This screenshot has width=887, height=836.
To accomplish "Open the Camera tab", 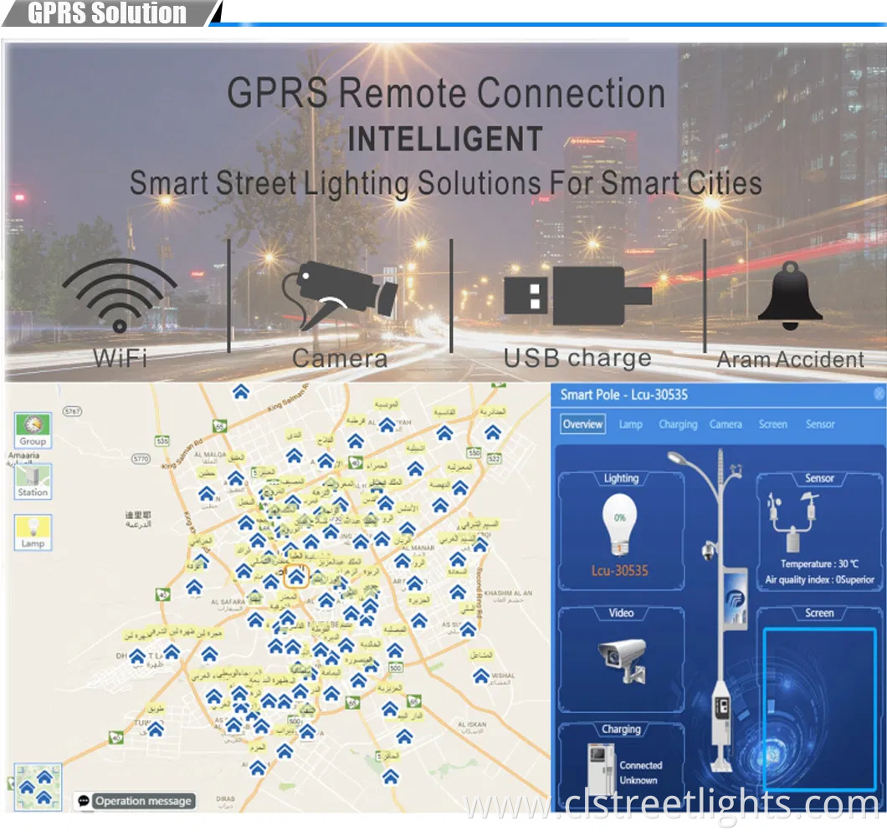I will tap(725, 424).
